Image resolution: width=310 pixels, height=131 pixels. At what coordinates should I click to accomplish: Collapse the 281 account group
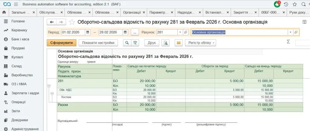click(x=49, y=86)
